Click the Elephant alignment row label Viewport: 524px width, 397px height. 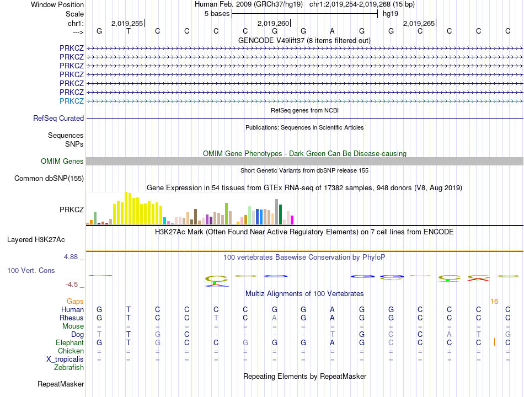[x=69, y=343]
